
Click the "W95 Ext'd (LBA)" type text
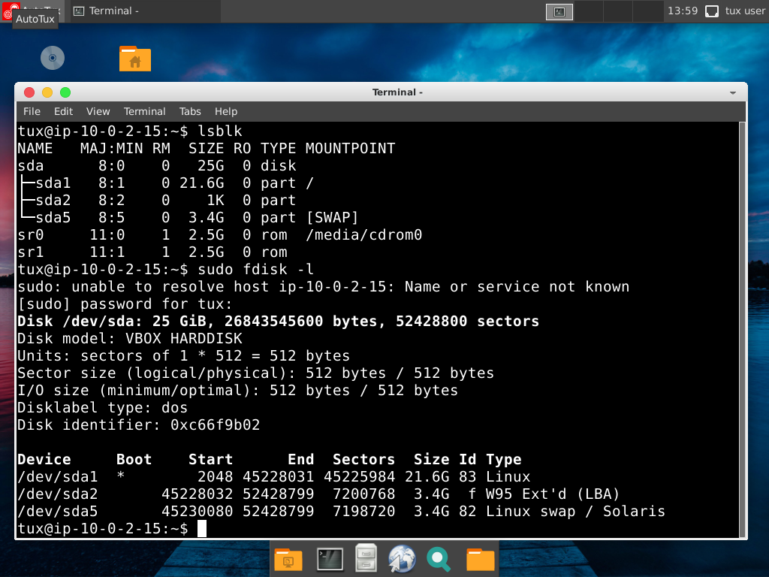point(553,494)
